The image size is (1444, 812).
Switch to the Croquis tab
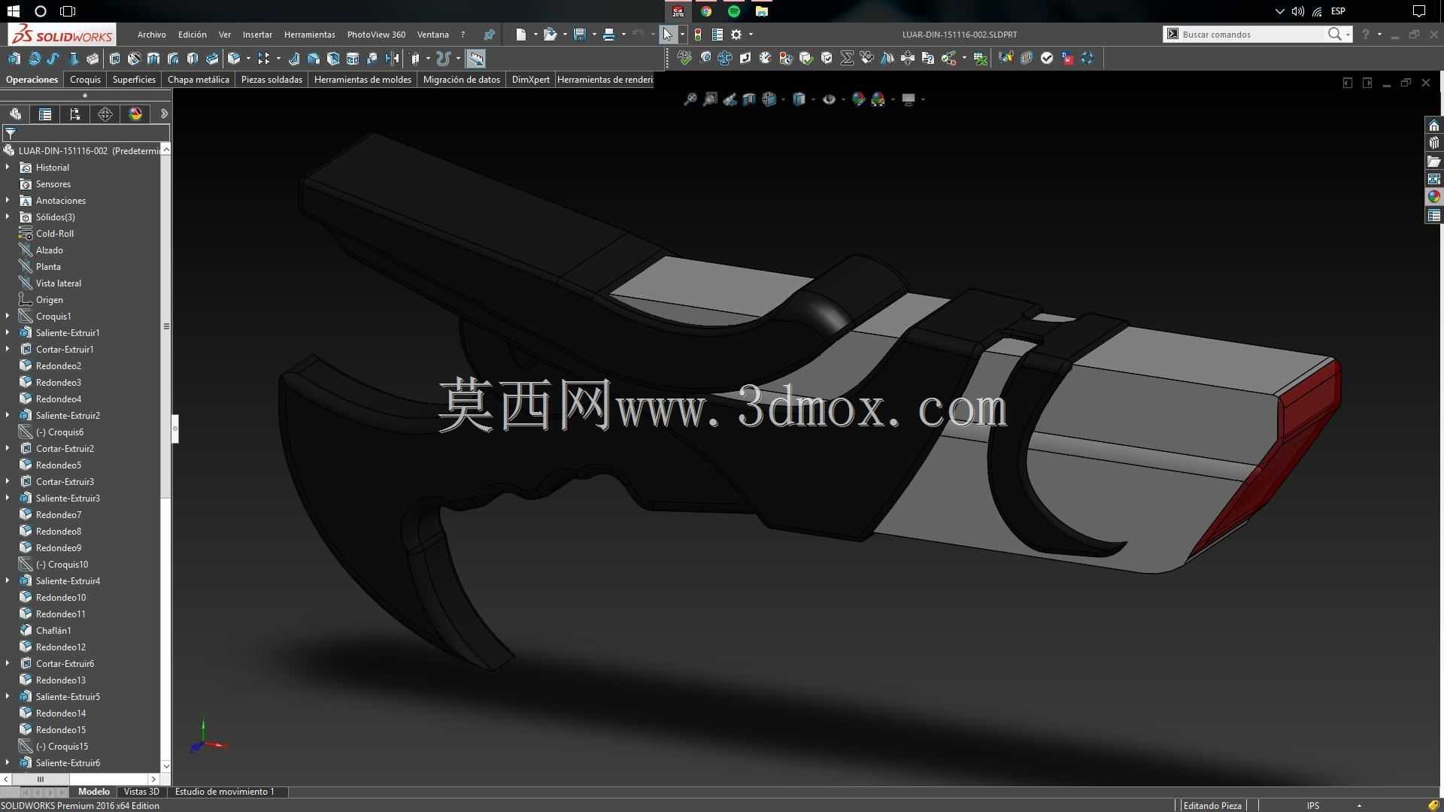[85, 80]
